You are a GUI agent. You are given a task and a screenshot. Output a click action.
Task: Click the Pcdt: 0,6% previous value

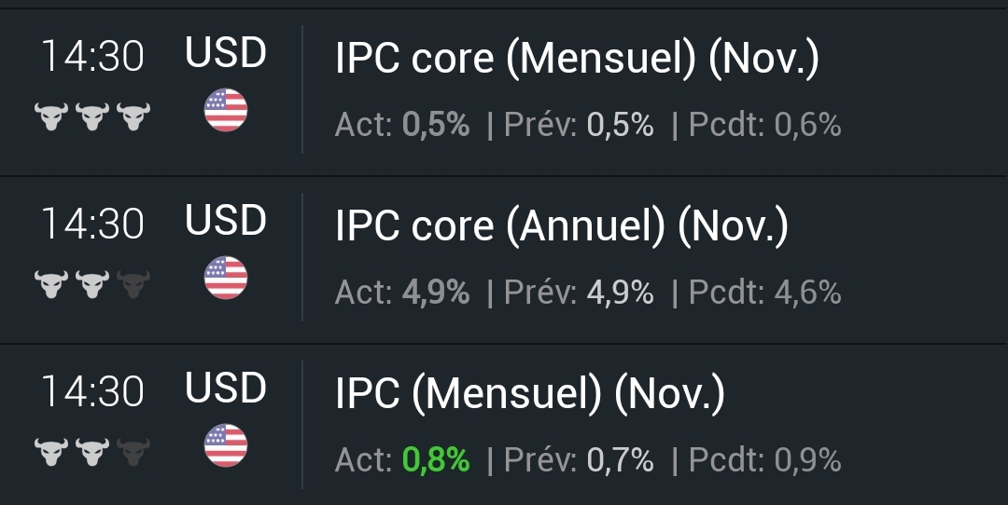[764, 124]
